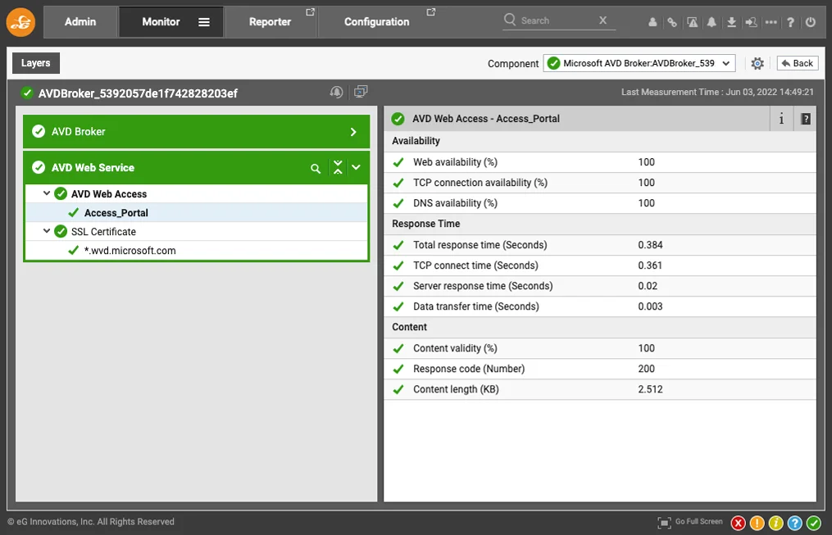
Task: Collapse the AVD Web Service layer chevron
Action: pyautogui.click(x=356, y=168)
